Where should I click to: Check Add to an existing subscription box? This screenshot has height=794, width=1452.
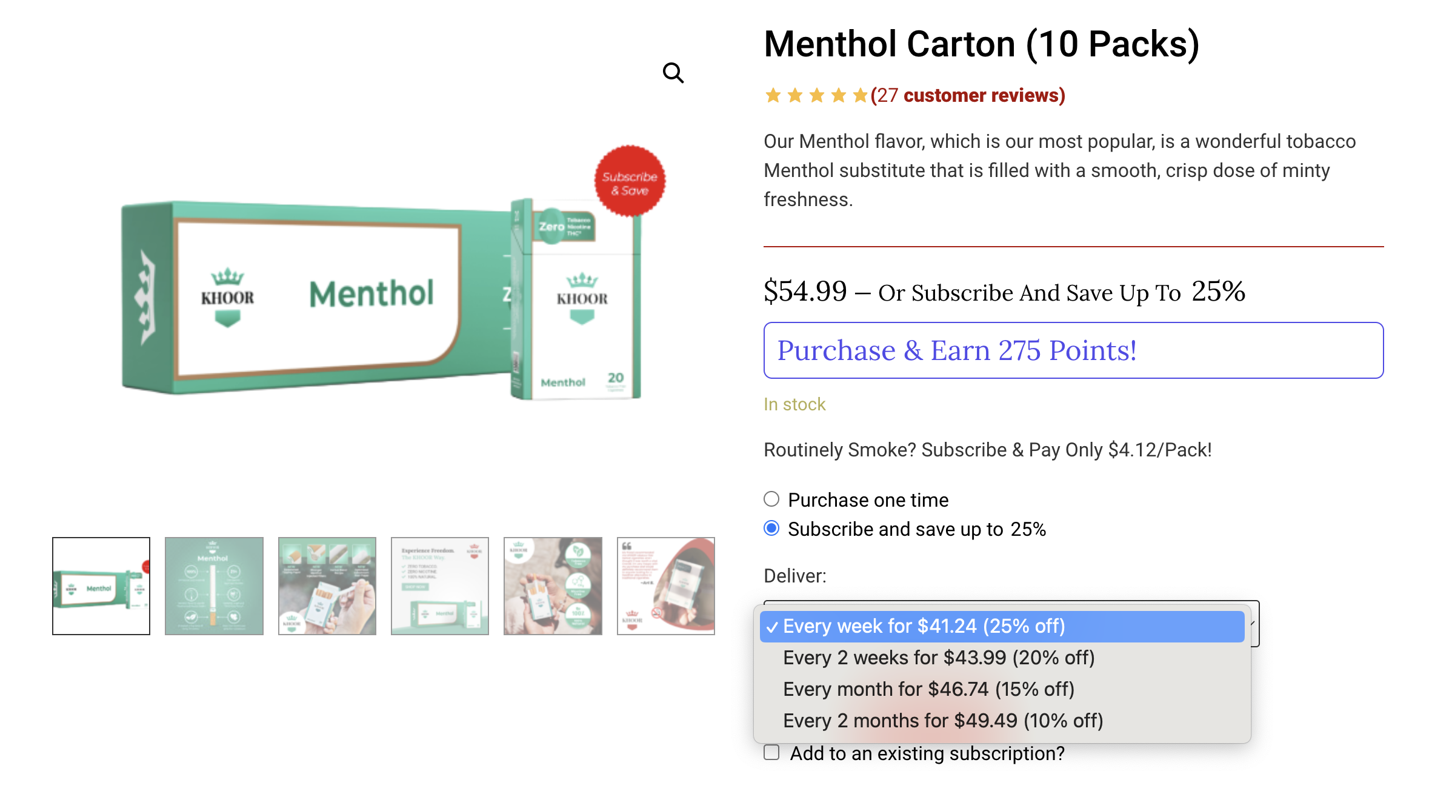point(771,753)
